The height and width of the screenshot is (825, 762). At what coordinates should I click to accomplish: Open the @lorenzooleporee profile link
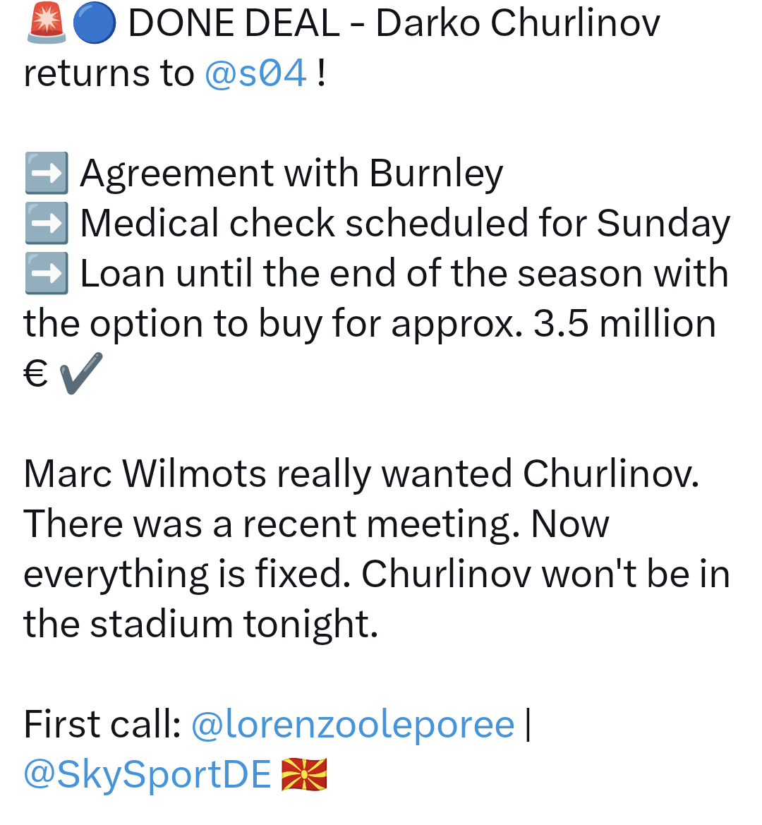tap(353, 724)
